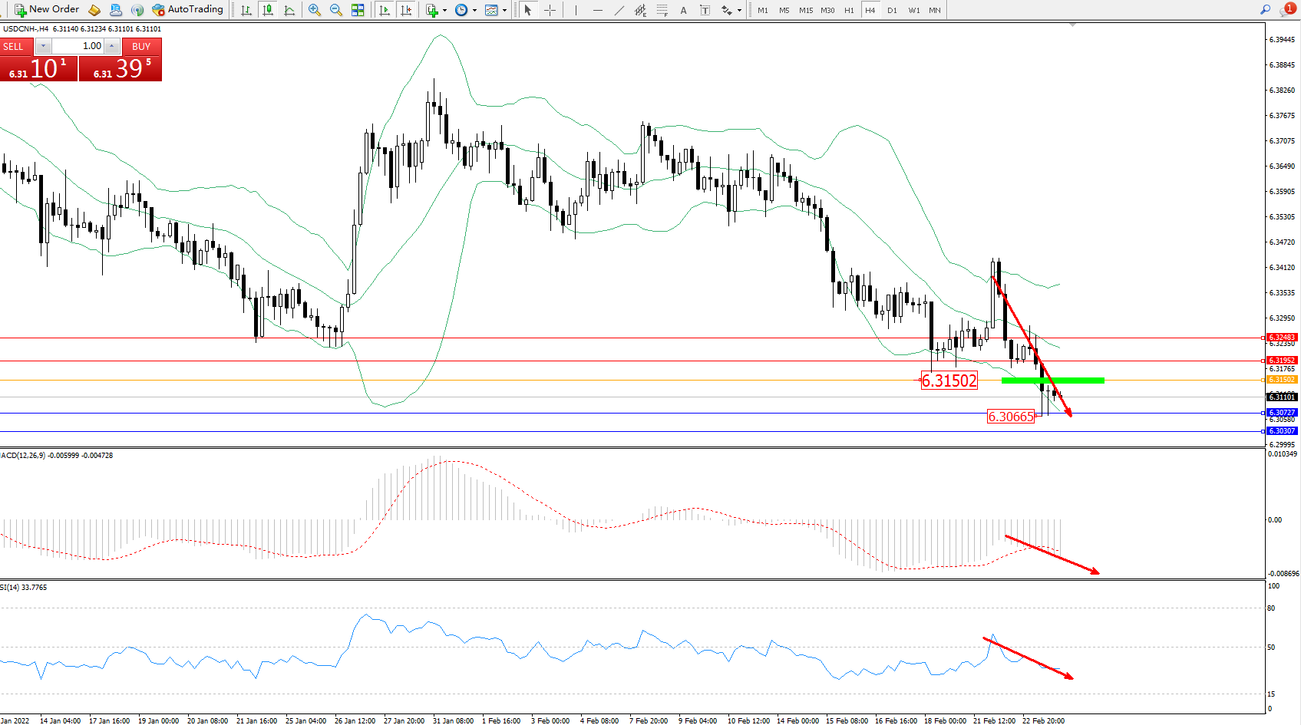Pick the Fibonacci Retracement tool
Image resolution: width=1301 pixels, height=725 pixels.
coord(662,10)
